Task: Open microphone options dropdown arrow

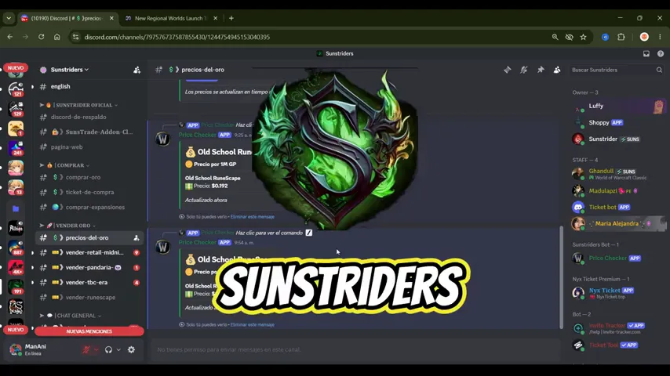Action: click(96, 349)
